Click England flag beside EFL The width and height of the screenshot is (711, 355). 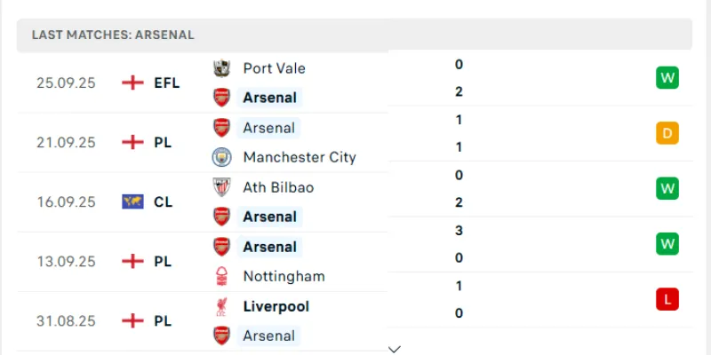(x=132, y=83)
